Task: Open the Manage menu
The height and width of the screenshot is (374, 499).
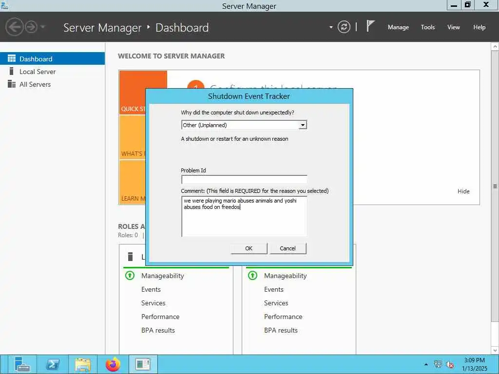Action: pos(398,27)
